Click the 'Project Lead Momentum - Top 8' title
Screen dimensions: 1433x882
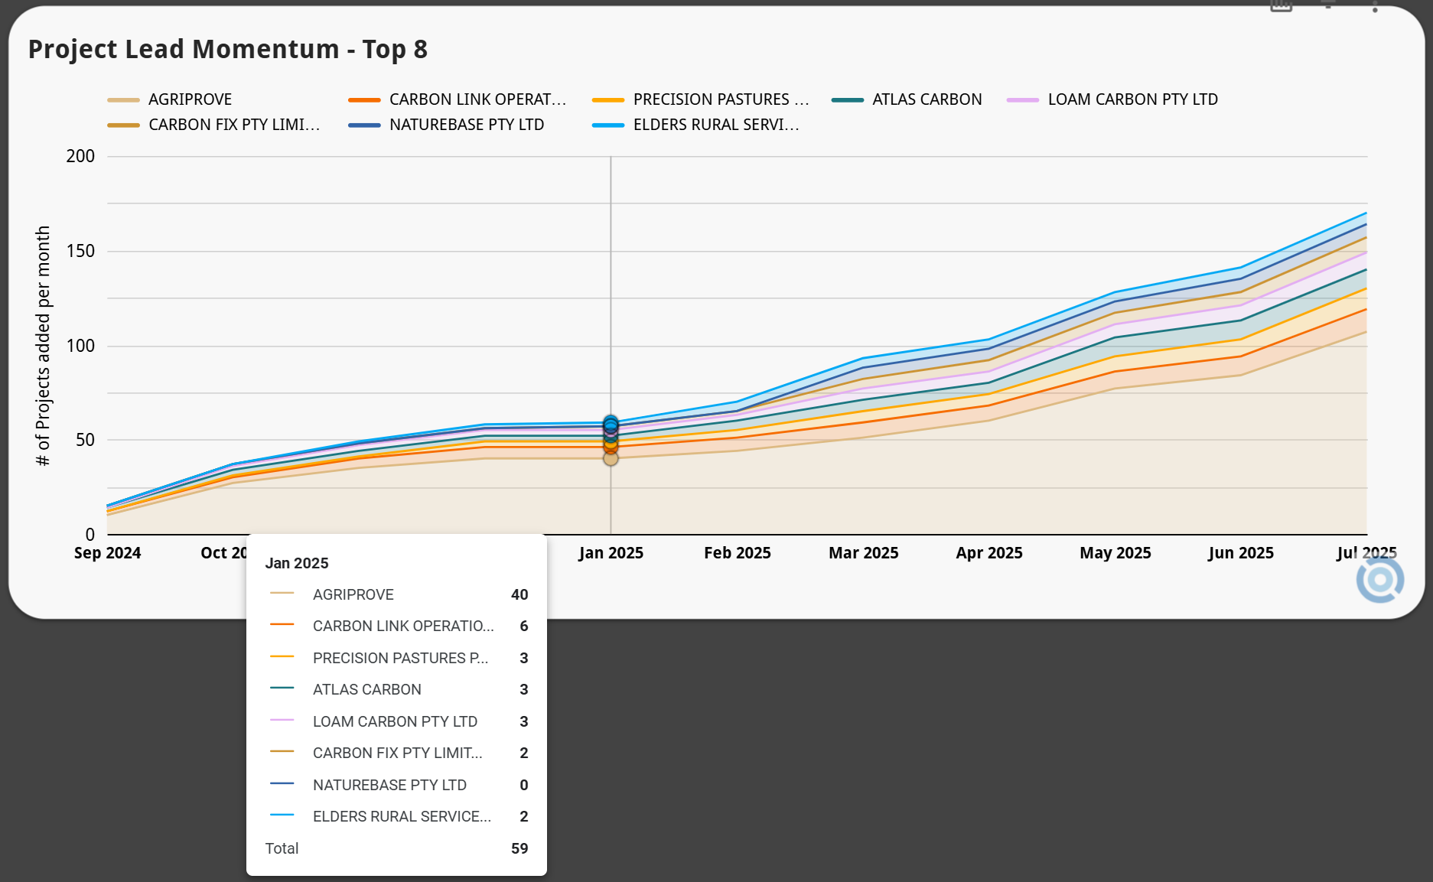coord(228,49)
